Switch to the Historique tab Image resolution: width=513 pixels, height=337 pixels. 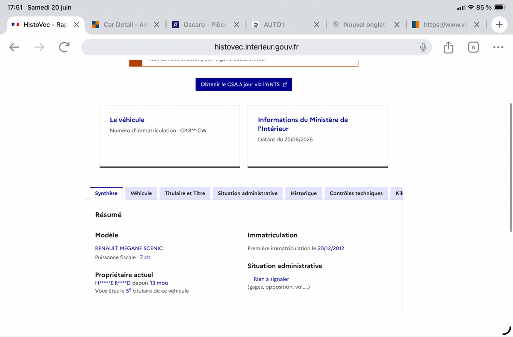coord(304,193)
